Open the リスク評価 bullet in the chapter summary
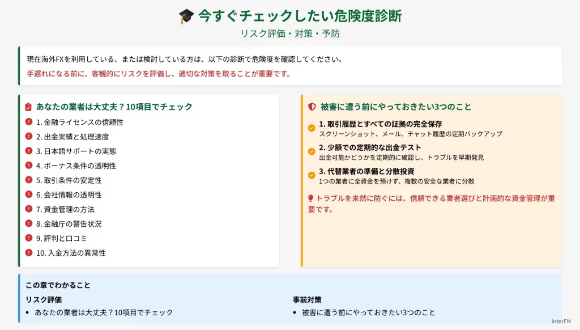 (x=104, y=312)
